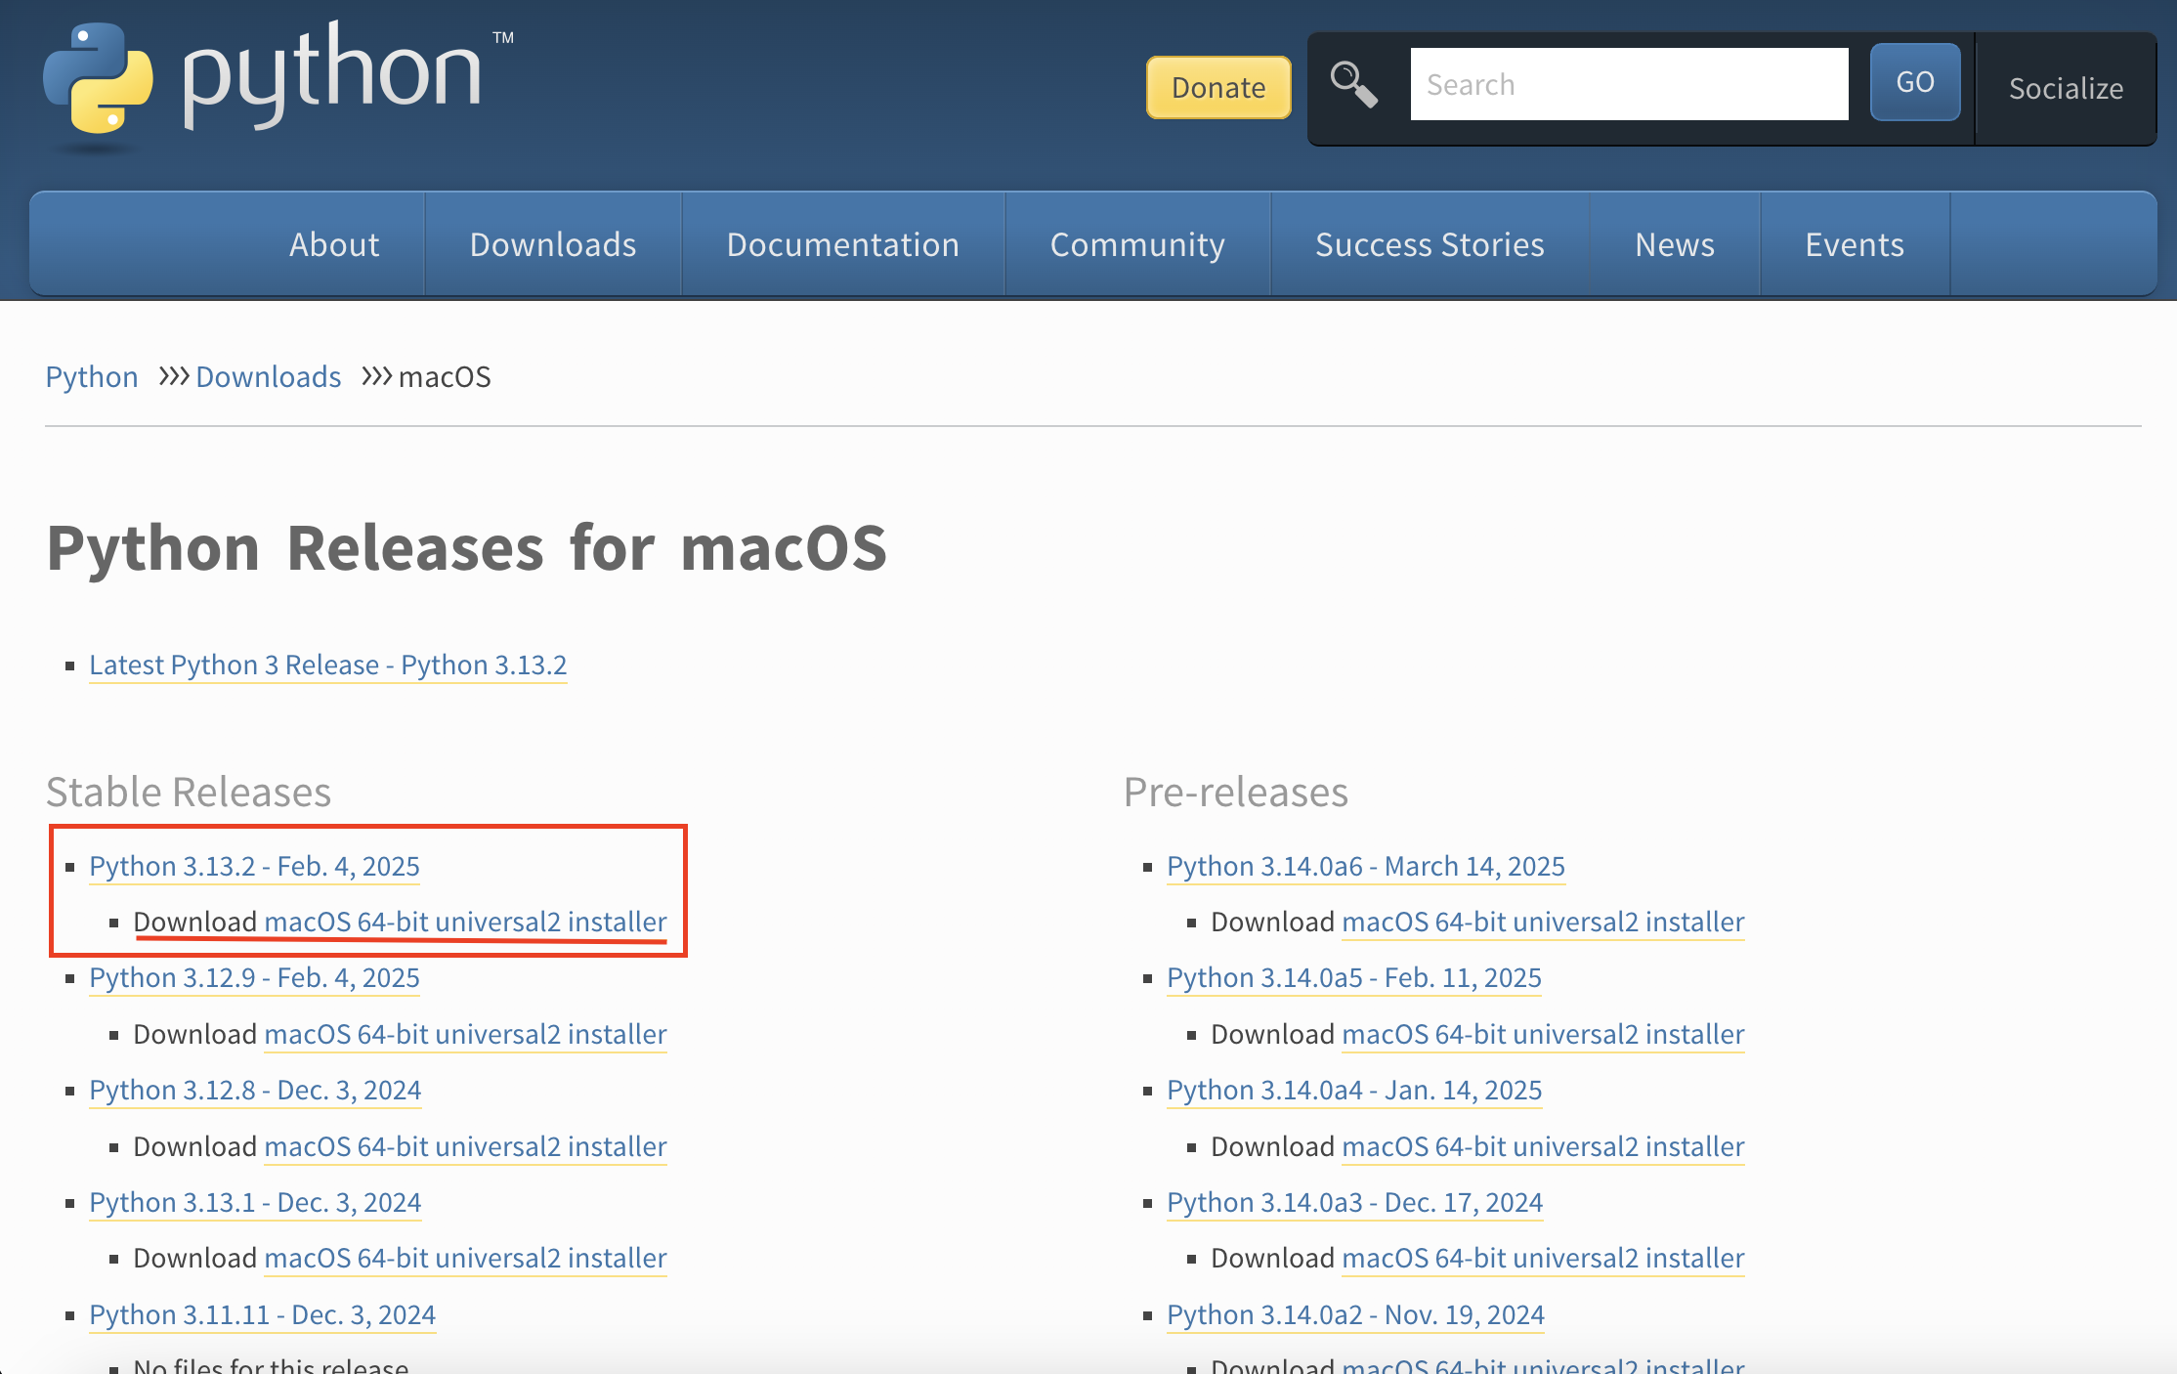Download macOS installer for Python 3.13.2
2177x1374 pixels.
pos(465,923)
